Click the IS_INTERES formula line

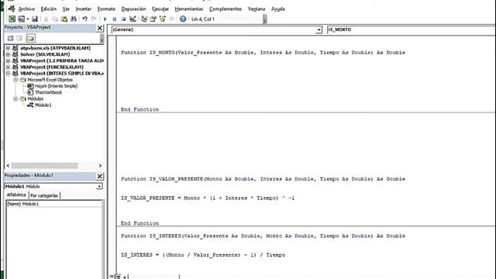203,255
